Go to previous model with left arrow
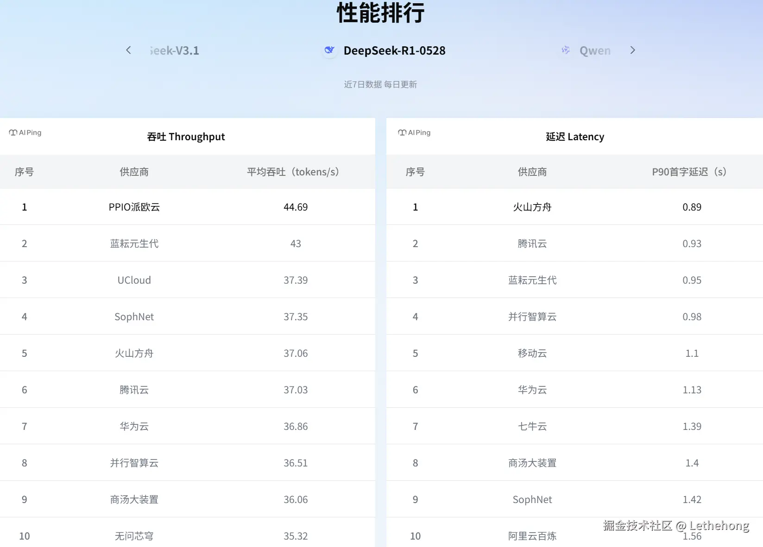The height and width of the screenshot is (547, 763). [128, 50]
